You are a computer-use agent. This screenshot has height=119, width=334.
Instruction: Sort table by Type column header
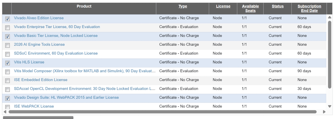tap(183, 6)
